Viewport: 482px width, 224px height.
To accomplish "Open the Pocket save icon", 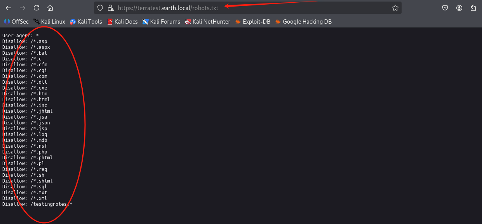I will [x=445, y=8].
